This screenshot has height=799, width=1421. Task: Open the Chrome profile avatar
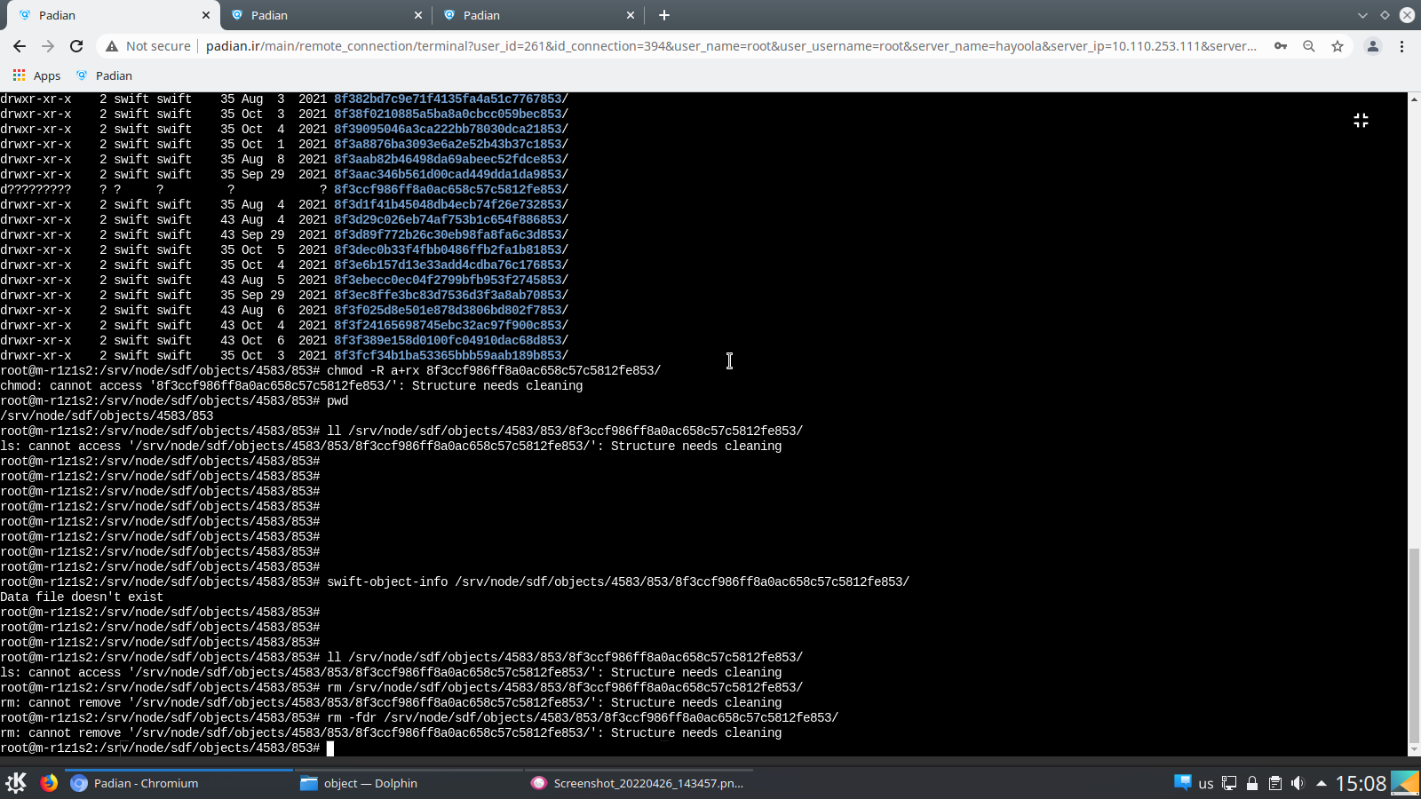pyautogui.click(x=1372, y=46)
